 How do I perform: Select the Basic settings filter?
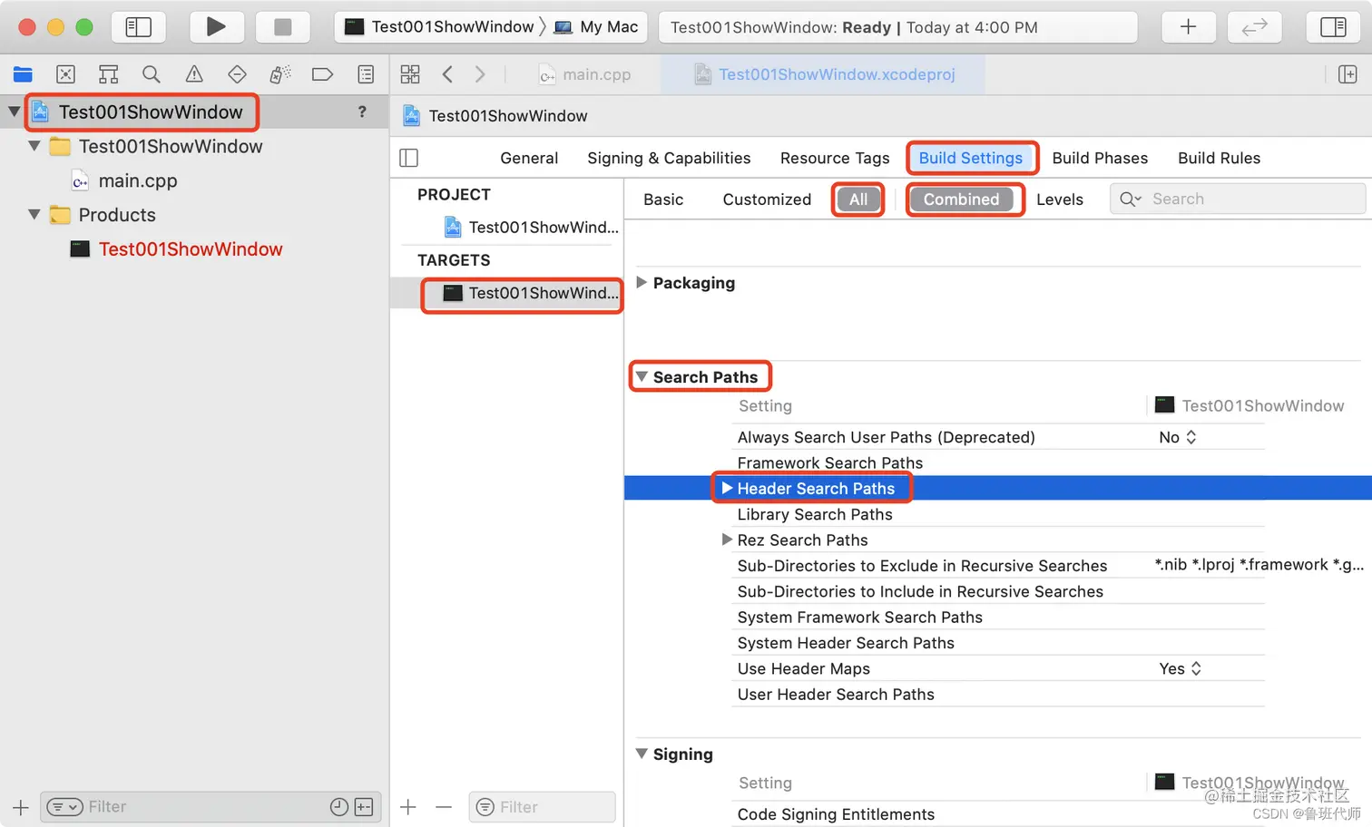pyautogui.click(x=663, y=199)
